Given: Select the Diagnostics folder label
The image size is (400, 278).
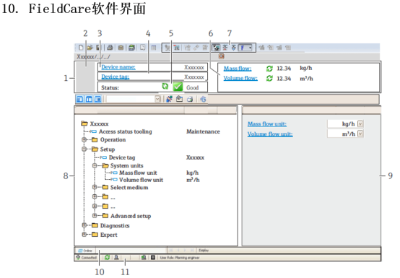Looking at the screenshot, I should coord(115,225).
